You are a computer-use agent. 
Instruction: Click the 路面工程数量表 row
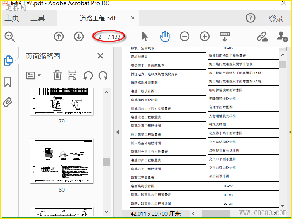coord(166,177)
